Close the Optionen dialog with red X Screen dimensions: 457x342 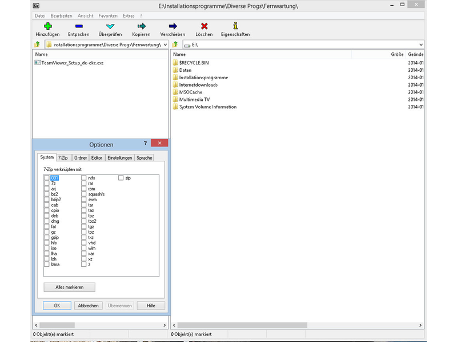click(x=159, y=143)
